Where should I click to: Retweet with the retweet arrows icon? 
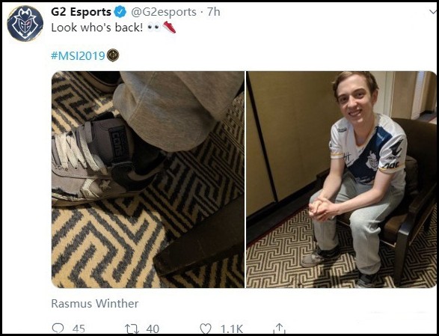coord(132,329)
